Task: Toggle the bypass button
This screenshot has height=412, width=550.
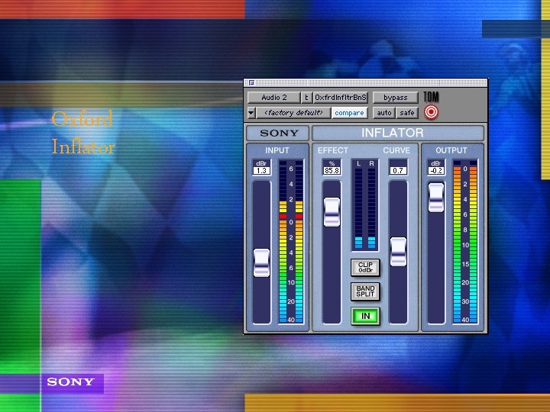Action: pyautogui.click(x=396, y=98)
